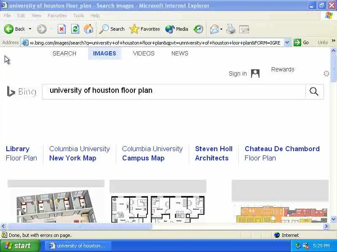Open the Favorites star button

(x=144, y=29)
